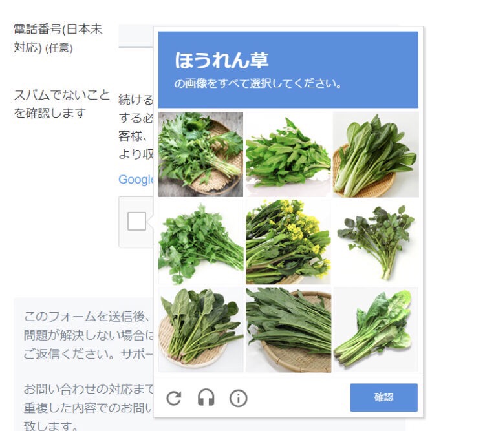Select spinach on round basket image
This screenshot has width=485, height=431.
pos(200,330)
